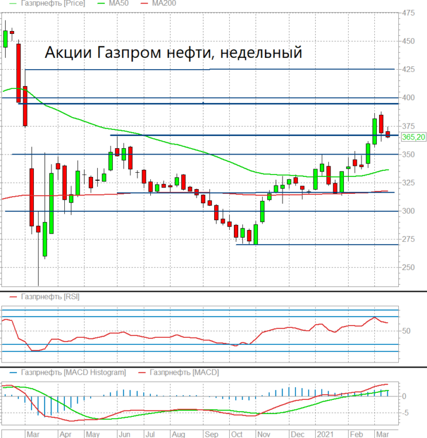Viewport: 427px width, 438px height.
Task: Click the Газпрнефть [MACD Histogram] legend label
Action: [x=73, y=372]
